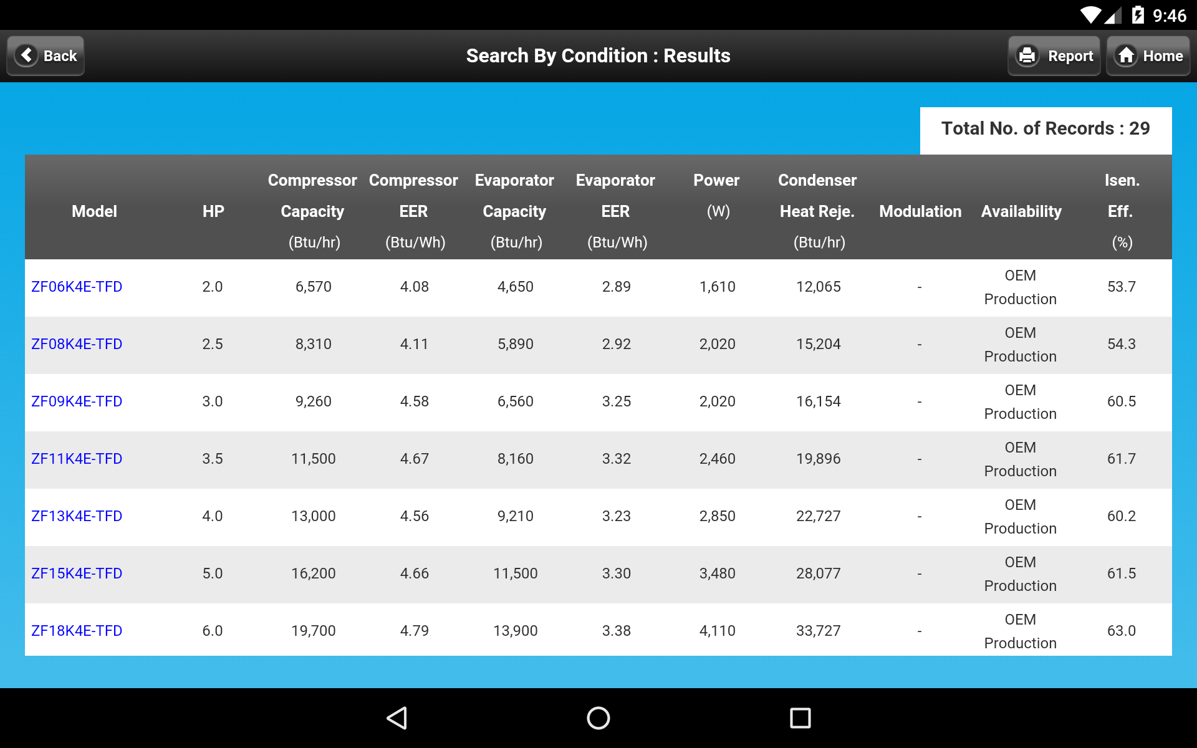Tap isentropic efficiency value 54.3
The height and width of the screenshot is (748, 1197).
point(1122,344)
